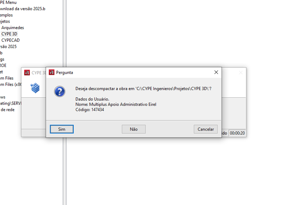This screenshot has height=205, width=284.
Task: Close the Pergunta dialog window
Action: tap(216, 72)
